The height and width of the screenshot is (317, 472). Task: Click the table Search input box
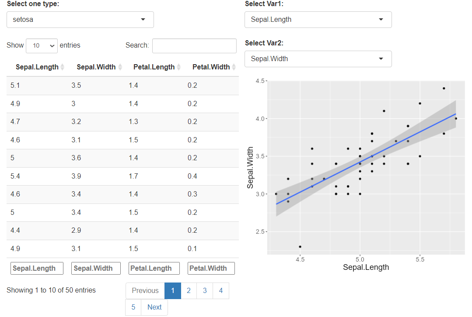(194, 45)
